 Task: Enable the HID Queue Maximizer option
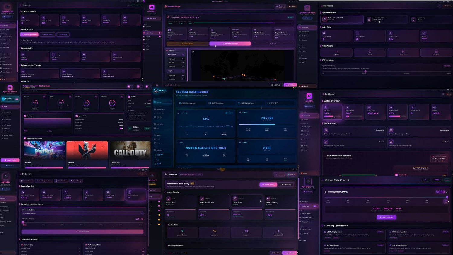[445, 232]
